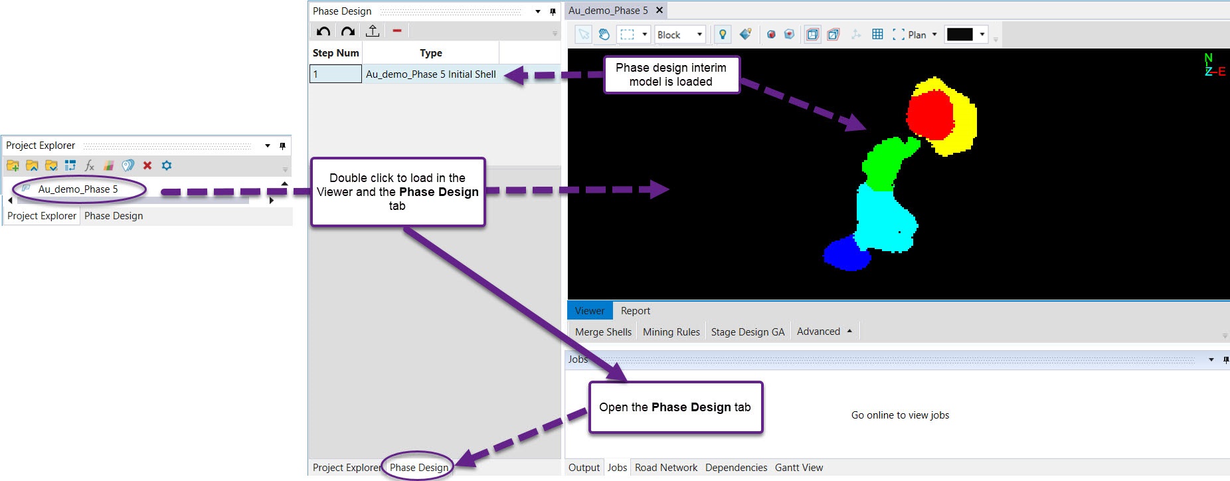Image resolution: width=1230 pixels, height=481 pixels.
Task: Open settings gear in Project Explorer toolbar
Action: [x=167, y=165]
